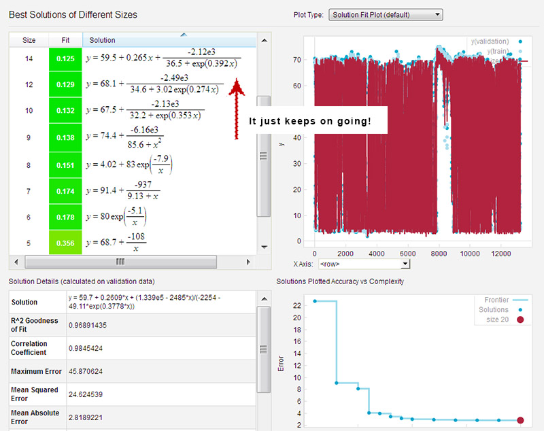Select the size 6 solution row
544x431 pixels.
click(117, 217)
